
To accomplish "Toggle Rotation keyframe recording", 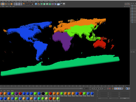I will coord(119,88).
